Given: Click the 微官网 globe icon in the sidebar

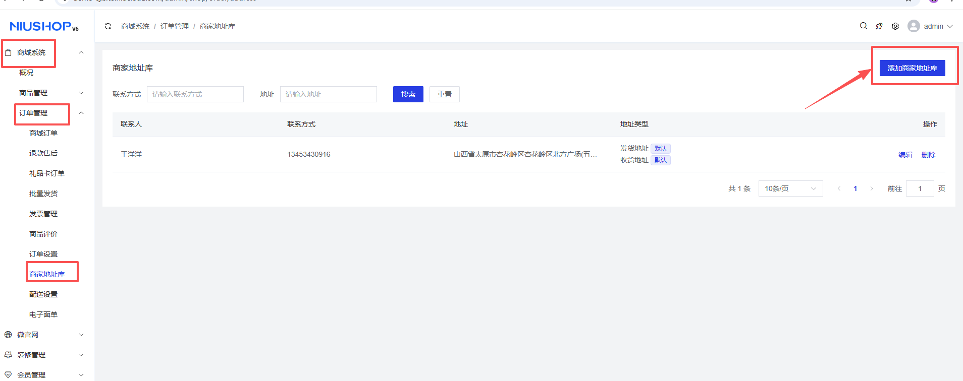Looking at the screenshot, I should (8, 335).
